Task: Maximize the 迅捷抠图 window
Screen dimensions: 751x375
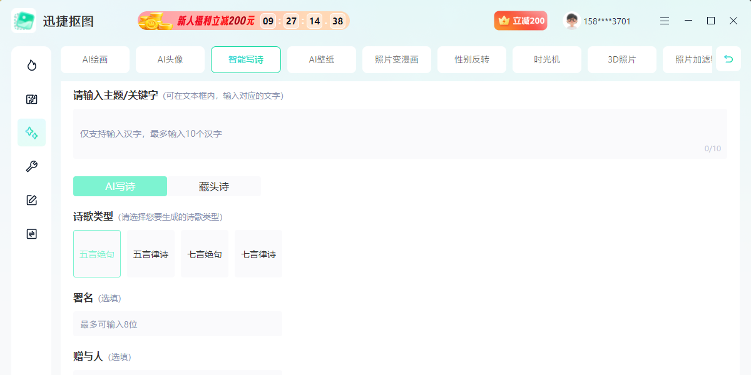Action: tap(711, 21)
